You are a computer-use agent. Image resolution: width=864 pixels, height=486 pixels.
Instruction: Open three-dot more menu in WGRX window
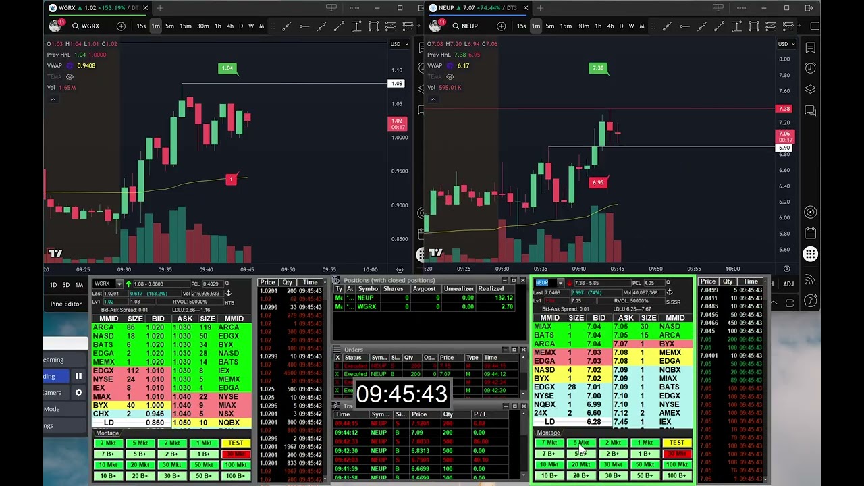pos(354,8)
